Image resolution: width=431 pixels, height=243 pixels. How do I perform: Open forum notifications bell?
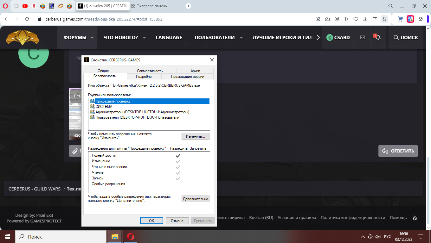pos(378,37)
